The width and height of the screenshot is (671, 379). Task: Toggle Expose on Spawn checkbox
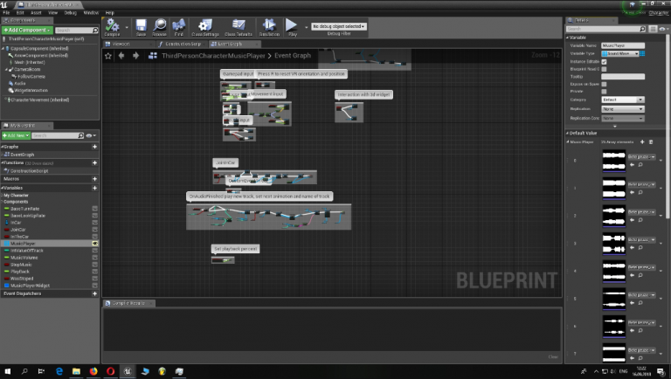[x=604, y=84]
